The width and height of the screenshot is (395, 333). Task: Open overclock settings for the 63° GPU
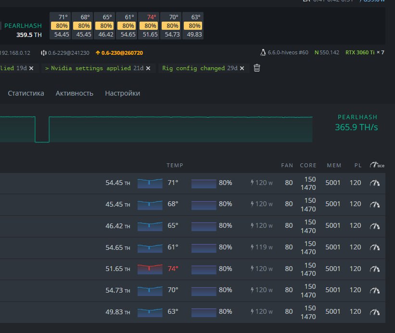coord(375,312)
